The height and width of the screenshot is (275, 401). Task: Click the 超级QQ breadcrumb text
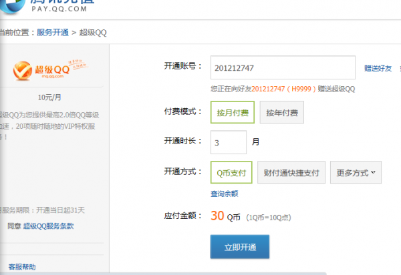[93, 33]
